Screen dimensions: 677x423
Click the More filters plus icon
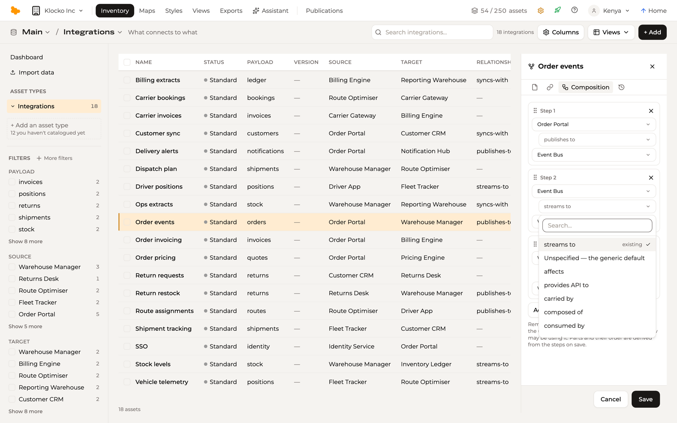(x=39, y=158)
